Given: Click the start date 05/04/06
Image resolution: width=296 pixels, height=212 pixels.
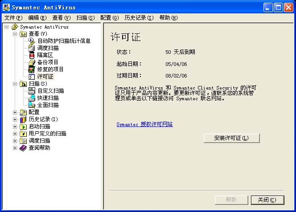Looking at the screenshot, I should point(176,64).
